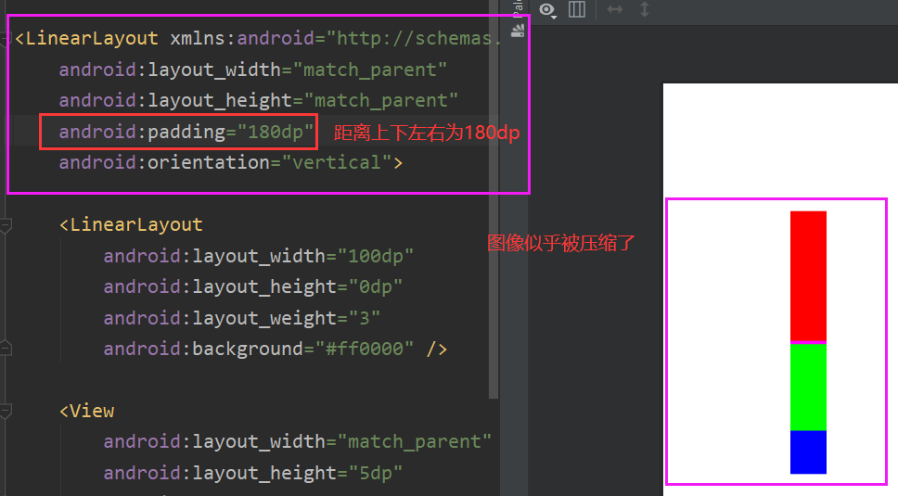Select the blue block in layout preview
The width and height of the screenshot is (898, 496).
click(x=808, y=451)
